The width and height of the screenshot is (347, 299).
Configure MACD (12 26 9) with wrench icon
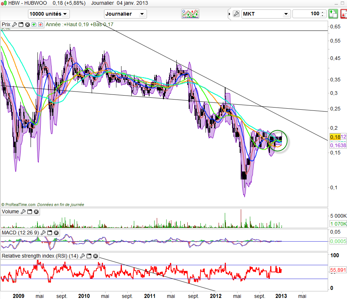pyautogui.click(x=43, y=233)
